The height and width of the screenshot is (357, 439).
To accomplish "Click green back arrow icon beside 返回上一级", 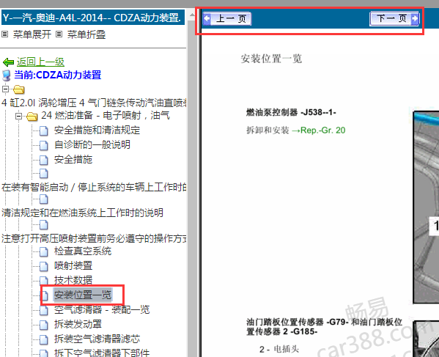I will [x=8, y=62].
